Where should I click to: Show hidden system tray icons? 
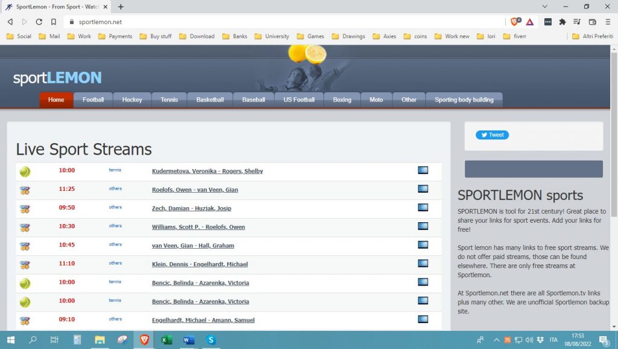pos(497,340)
